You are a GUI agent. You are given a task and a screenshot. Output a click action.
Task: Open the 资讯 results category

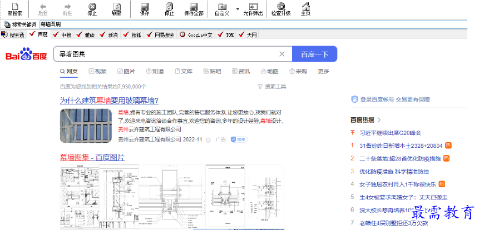[241, 71]
